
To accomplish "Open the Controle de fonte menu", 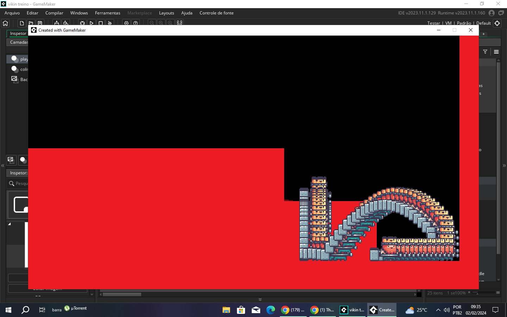I will click(217, 13).
